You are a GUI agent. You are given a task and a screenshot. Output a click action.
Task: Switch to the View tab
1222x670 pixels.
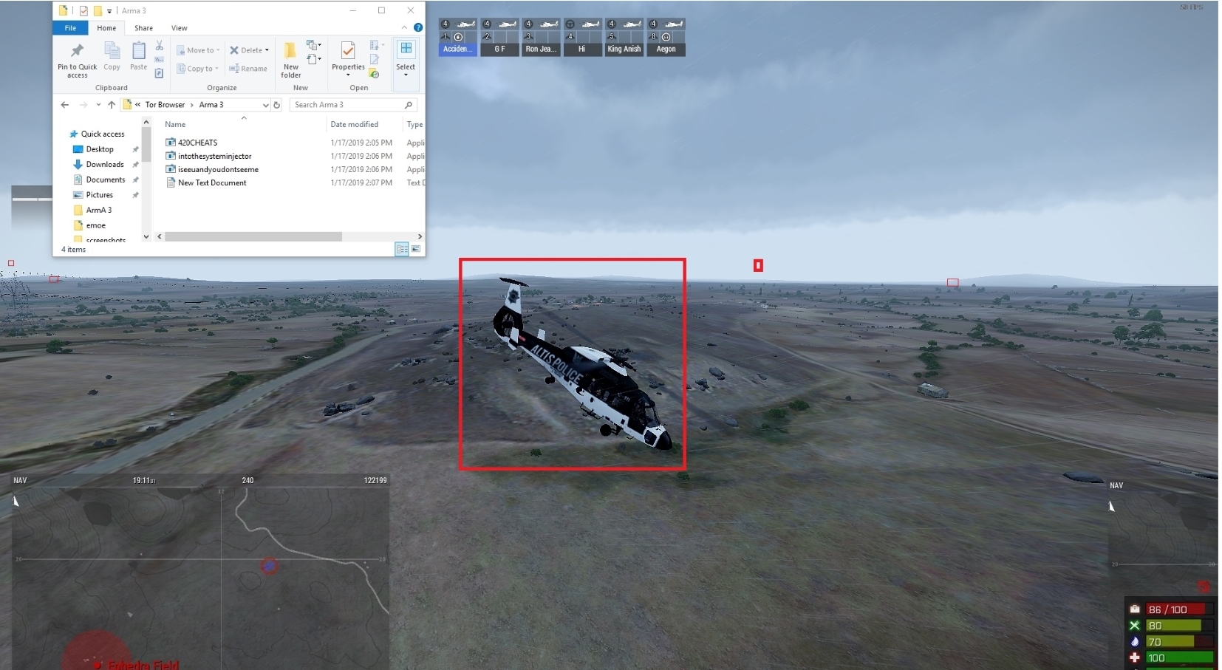tap(179, 28)
